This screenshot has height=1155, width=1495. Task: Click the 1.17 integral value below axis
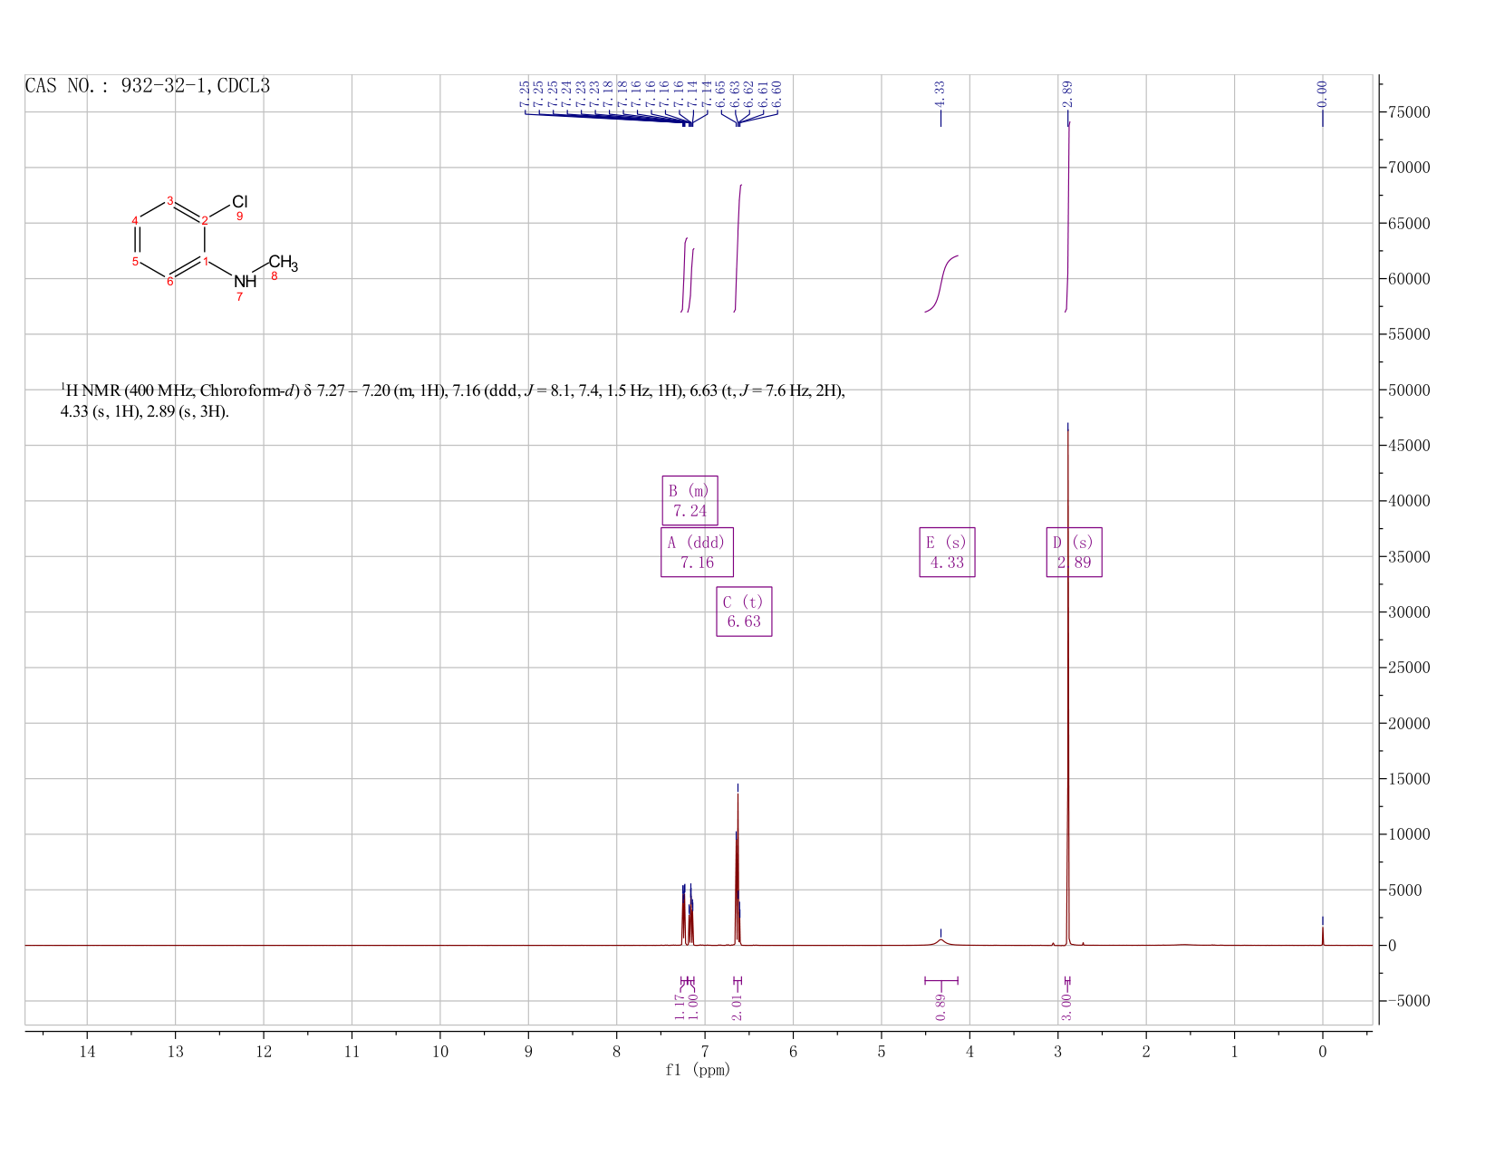click(x=680, y=1006)
